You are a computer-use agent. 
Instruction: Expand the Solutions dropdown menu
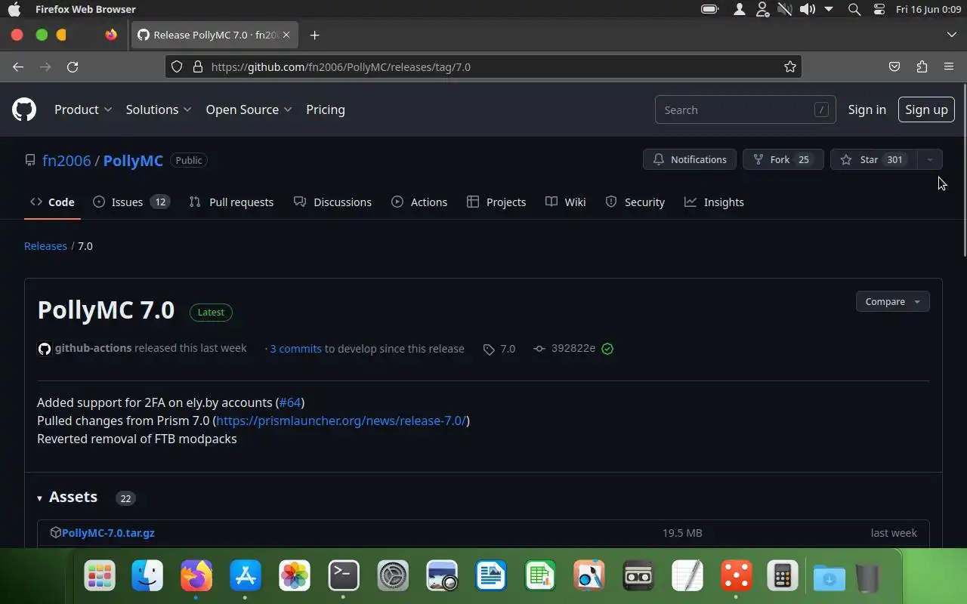(159, 109)
